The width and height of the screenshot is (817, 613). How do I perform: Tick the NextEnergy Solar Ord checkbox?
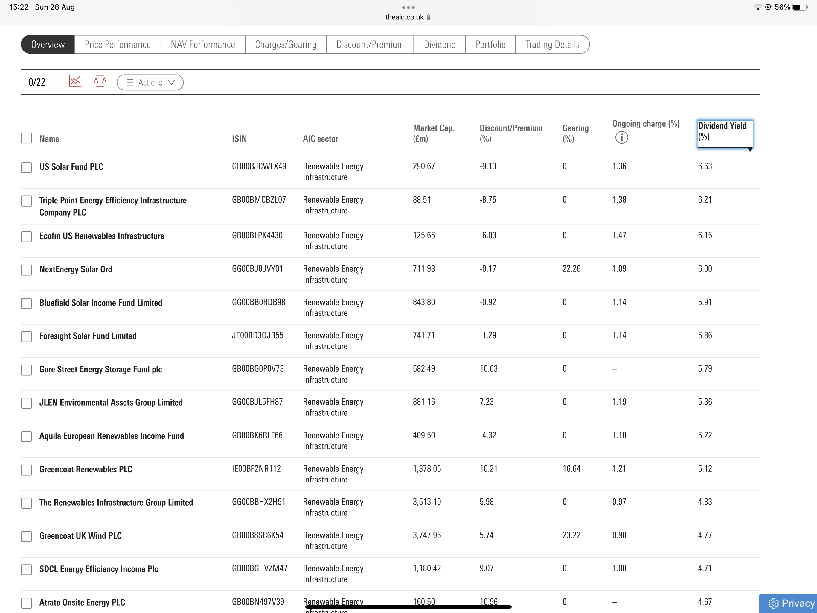click(26, 270)
